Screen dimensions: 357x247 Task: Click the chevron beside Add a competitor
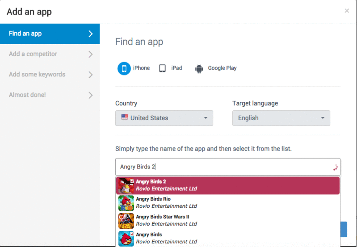point(91,54)
